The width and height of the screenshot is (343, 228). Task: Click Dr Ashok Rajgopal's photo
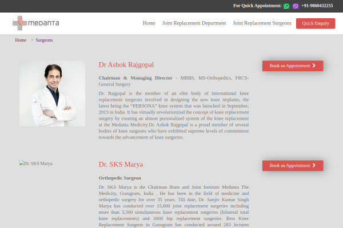point(52,93)
